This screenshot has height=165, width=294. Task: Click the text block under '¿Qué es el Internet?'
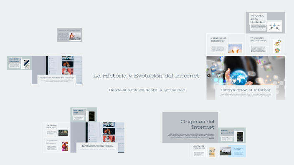click(218, 49)
